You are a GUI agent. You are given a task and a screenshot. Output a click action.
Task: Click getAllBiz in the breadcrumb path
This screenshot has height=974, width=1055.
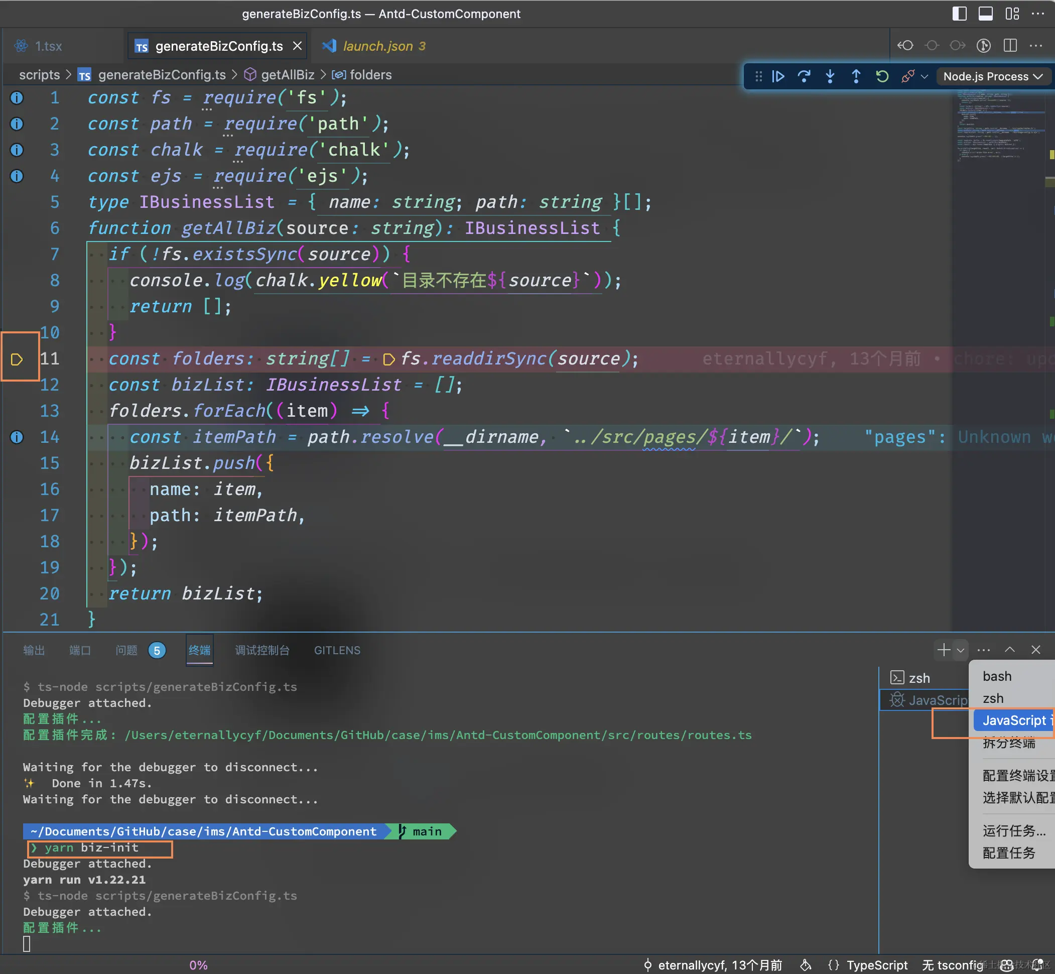click(287, 75)
